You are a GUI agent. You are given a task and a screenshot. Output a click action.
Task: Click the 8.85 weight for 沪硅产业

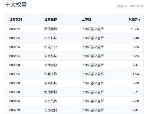click(x=136, y=47)
